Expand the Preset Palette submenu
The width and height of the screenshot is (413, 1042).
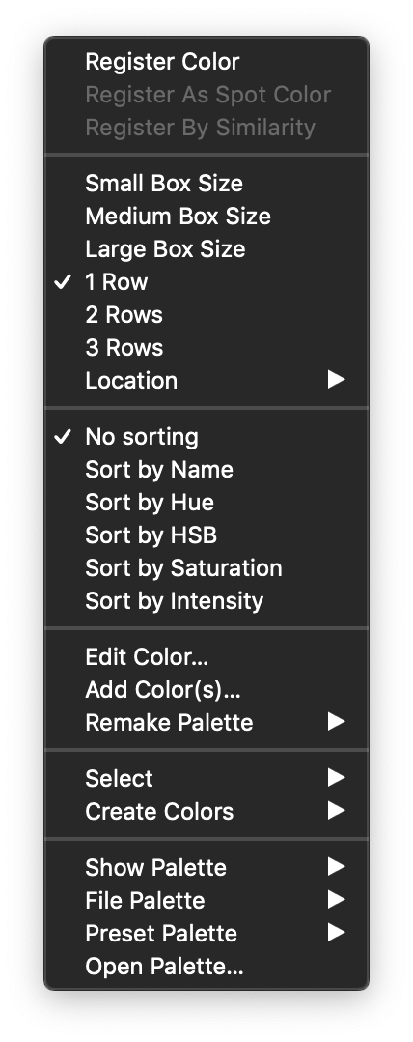tap(206, 934)
